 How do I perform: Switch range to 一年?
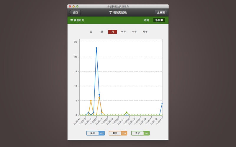point(134,32)
